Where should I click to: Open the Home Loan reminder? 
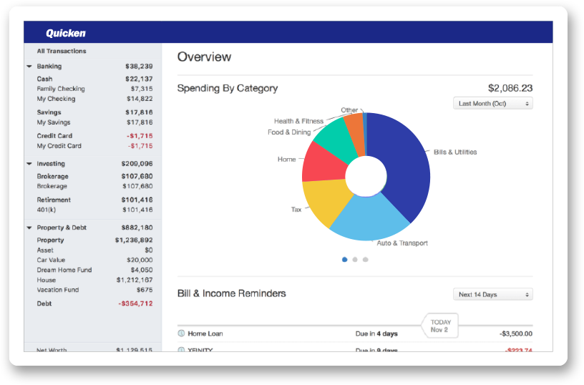[355, 333]
